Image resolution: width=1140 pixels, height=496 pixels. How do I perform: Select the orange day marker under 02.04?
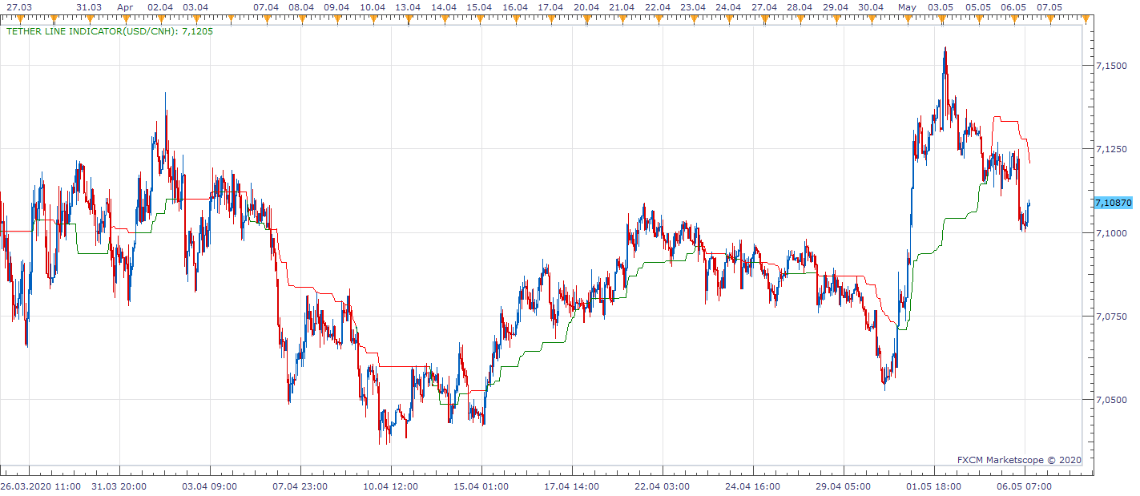point(160,18)
